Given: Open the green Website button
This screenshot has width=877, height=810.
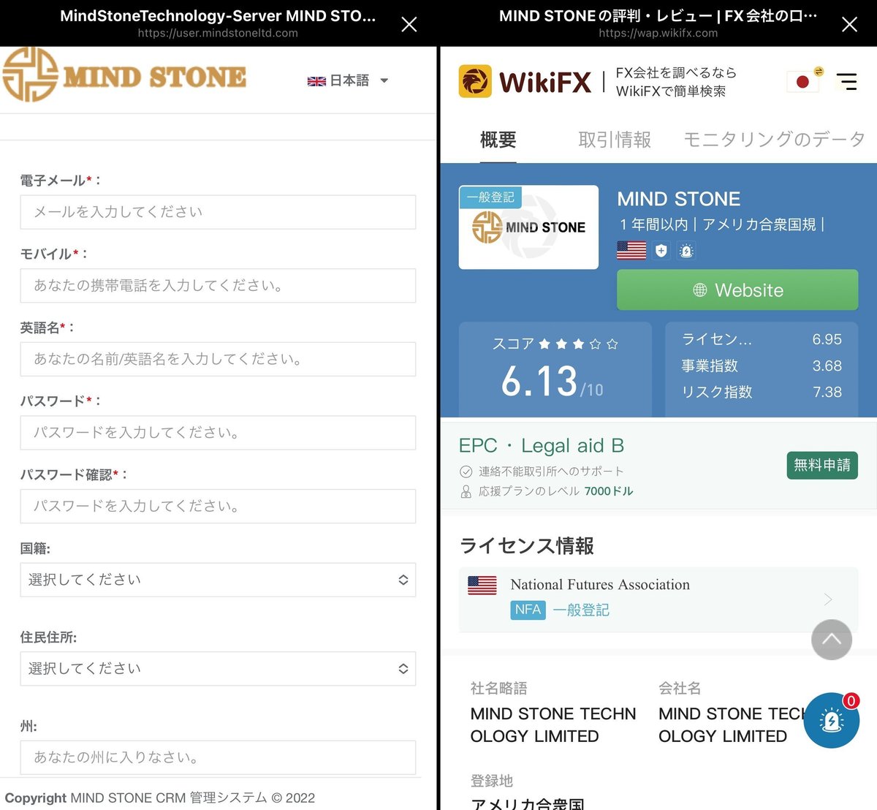Looking at the screenshot, I should 737,289.
